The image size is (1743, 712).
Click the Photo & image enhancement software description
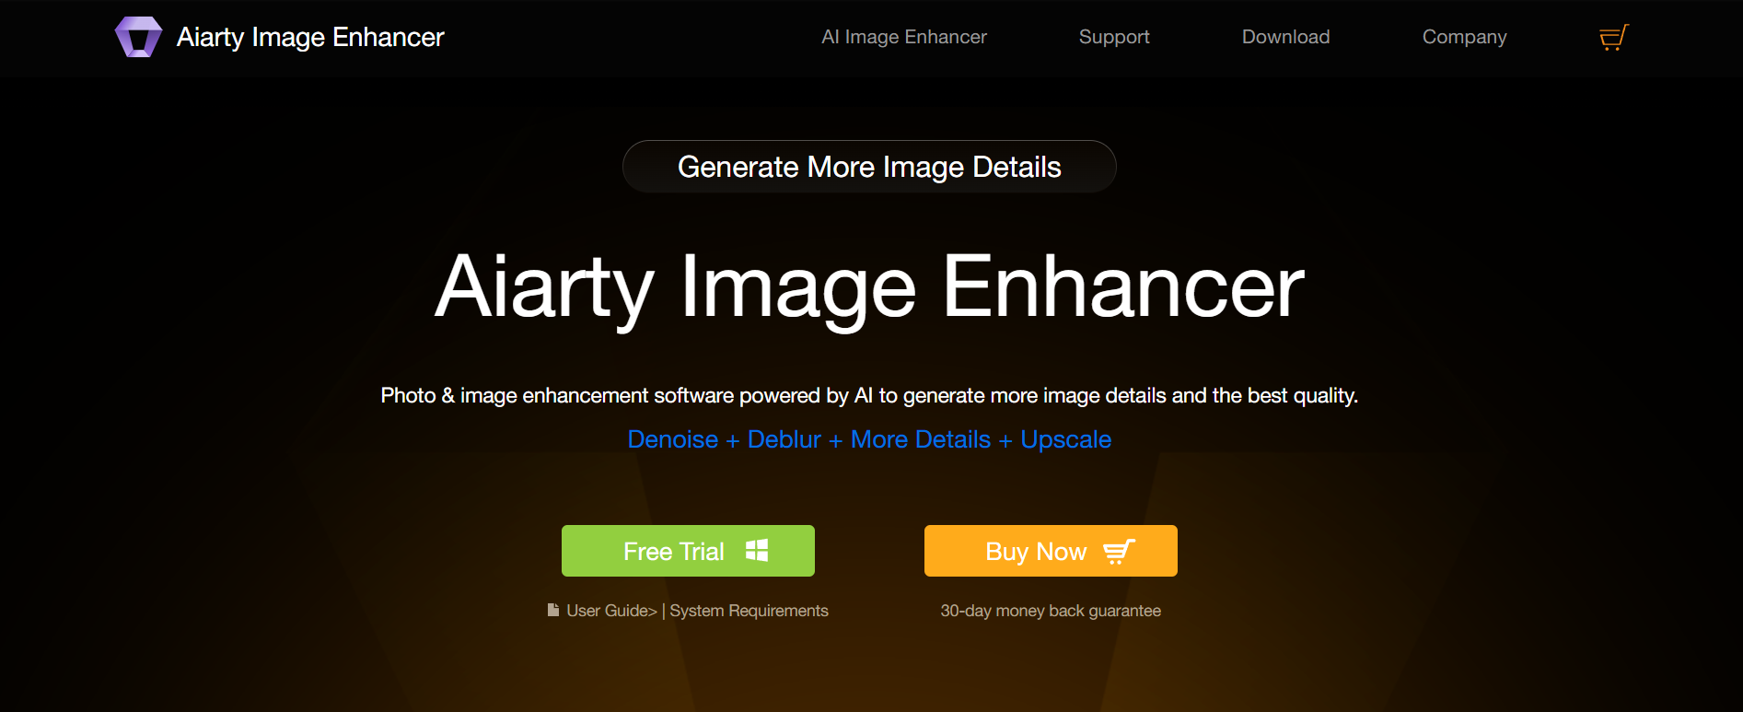click(x=869, y=395)
